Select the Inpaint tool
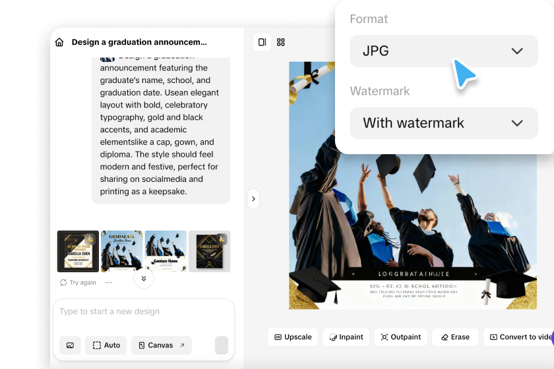554x369 pixels. pos(346,337)
